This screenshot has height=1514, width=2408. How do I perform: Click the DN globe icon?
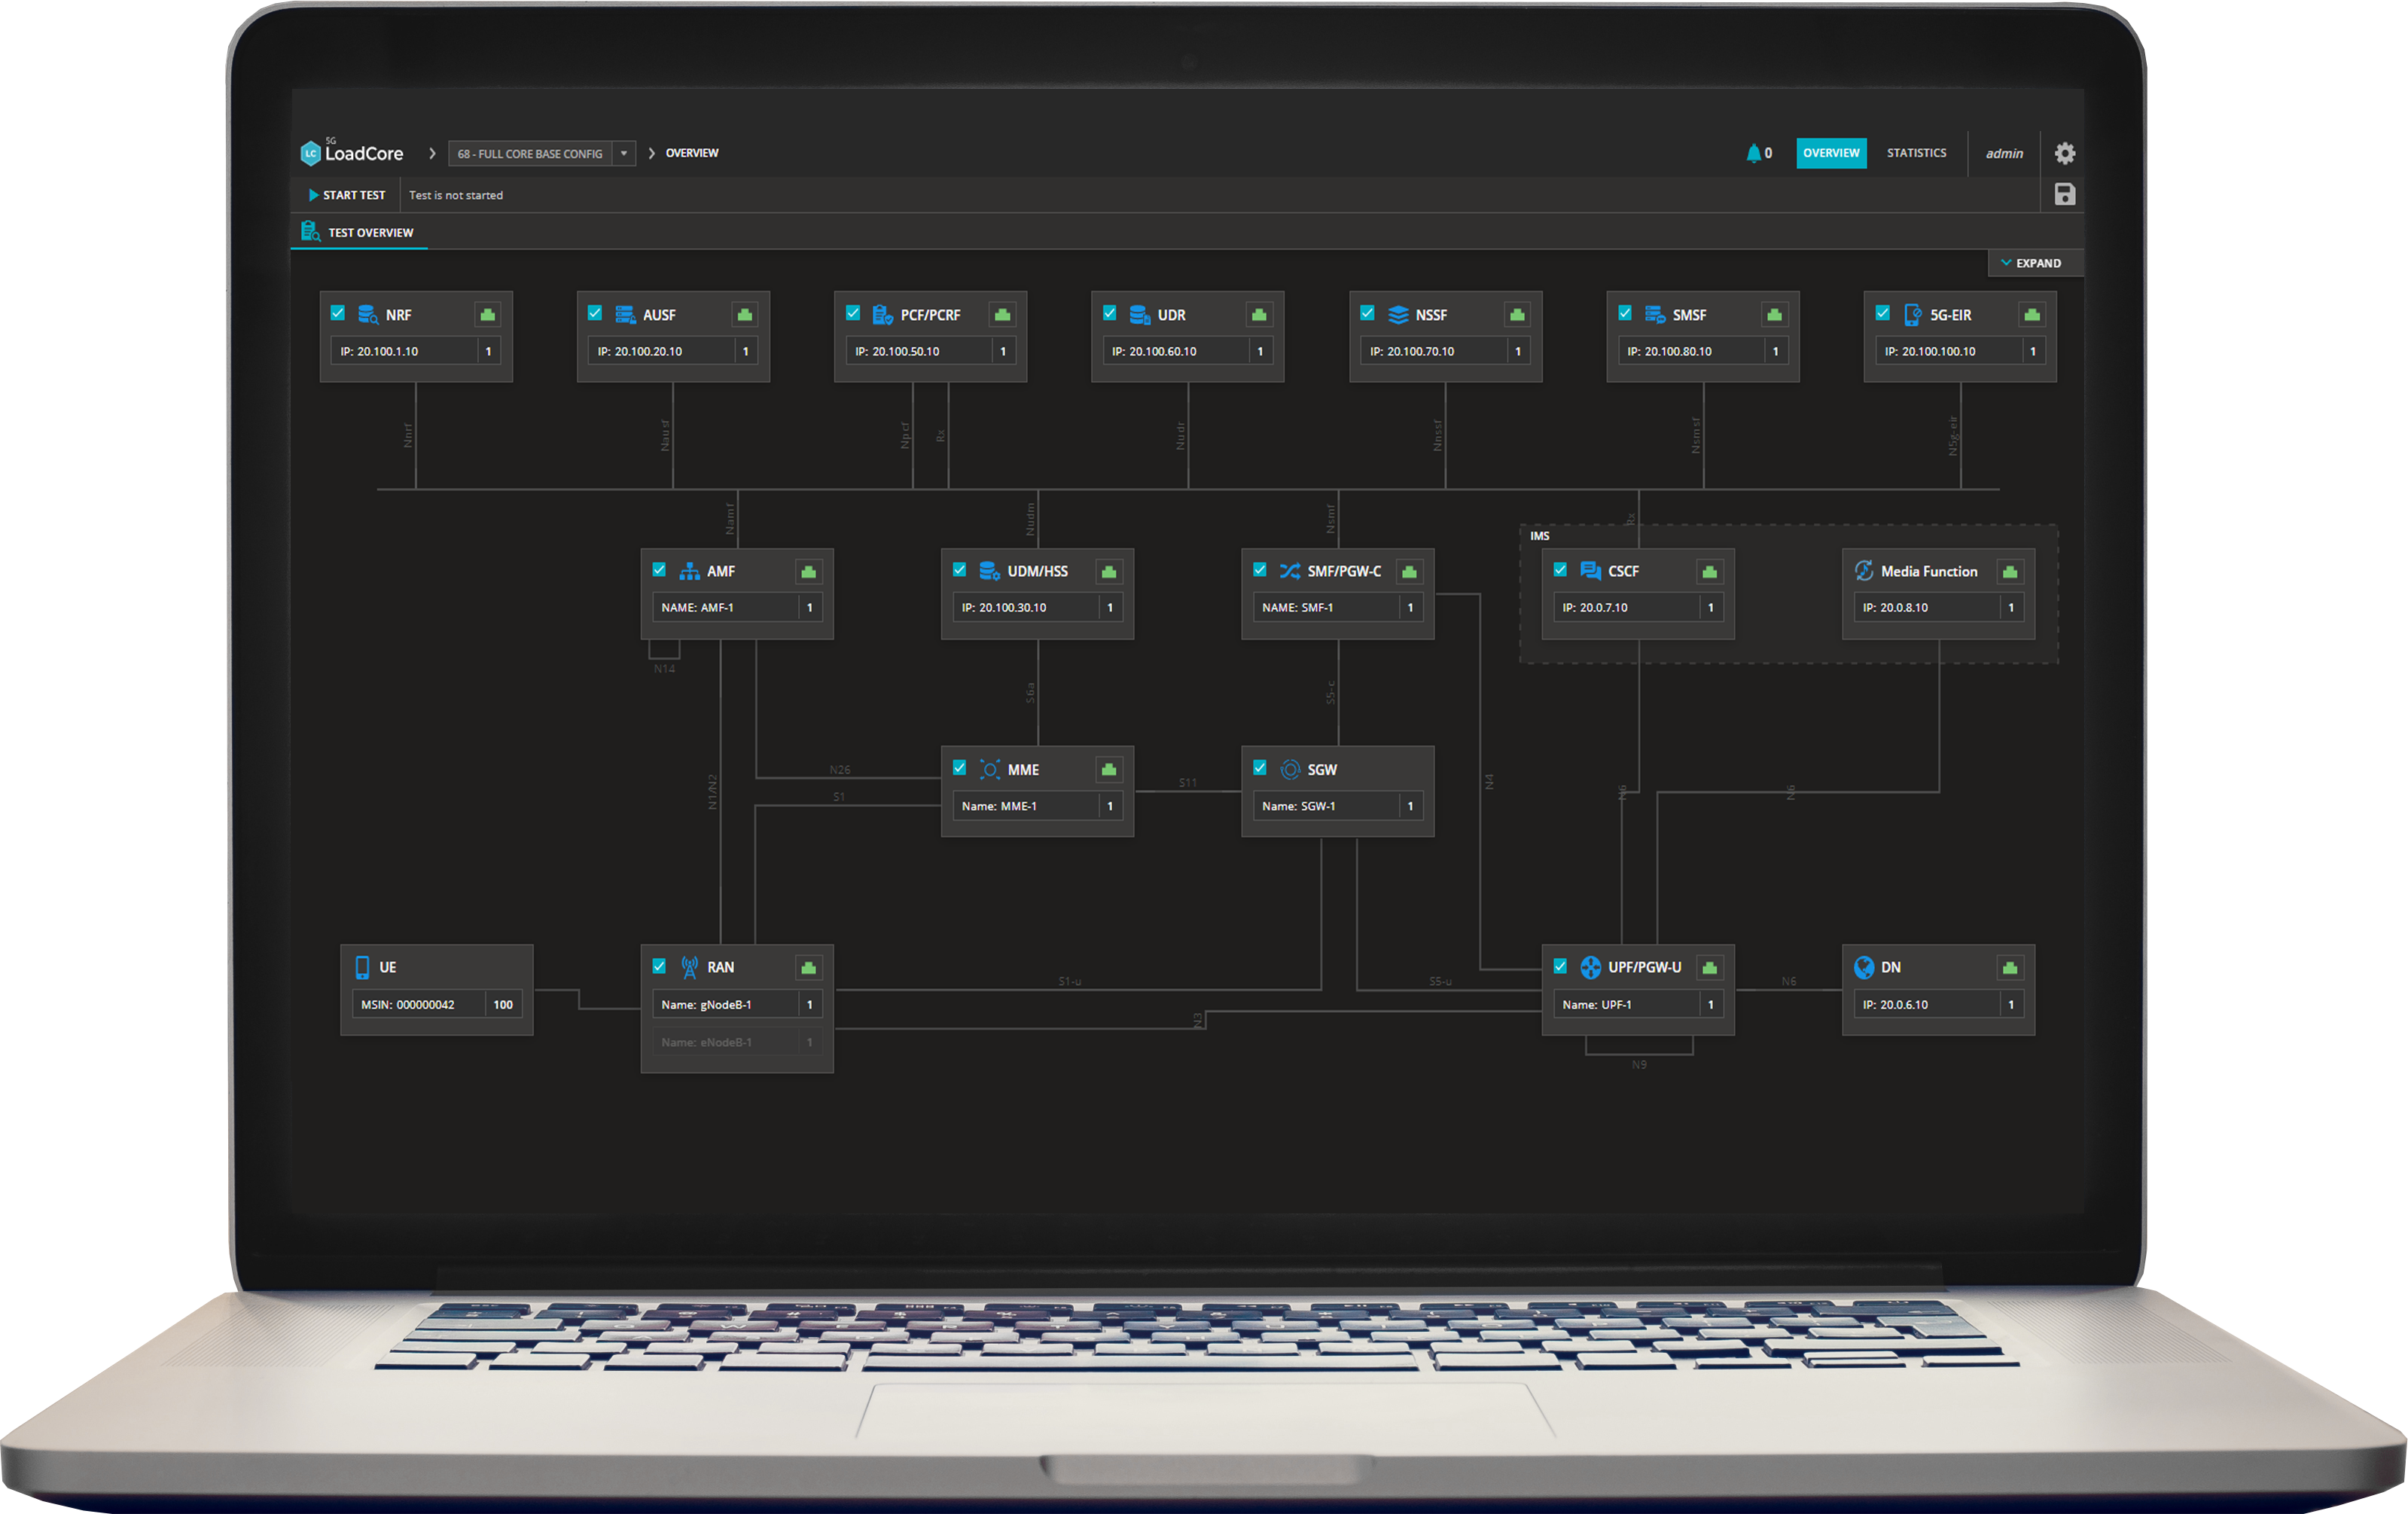click(1863, 966)
